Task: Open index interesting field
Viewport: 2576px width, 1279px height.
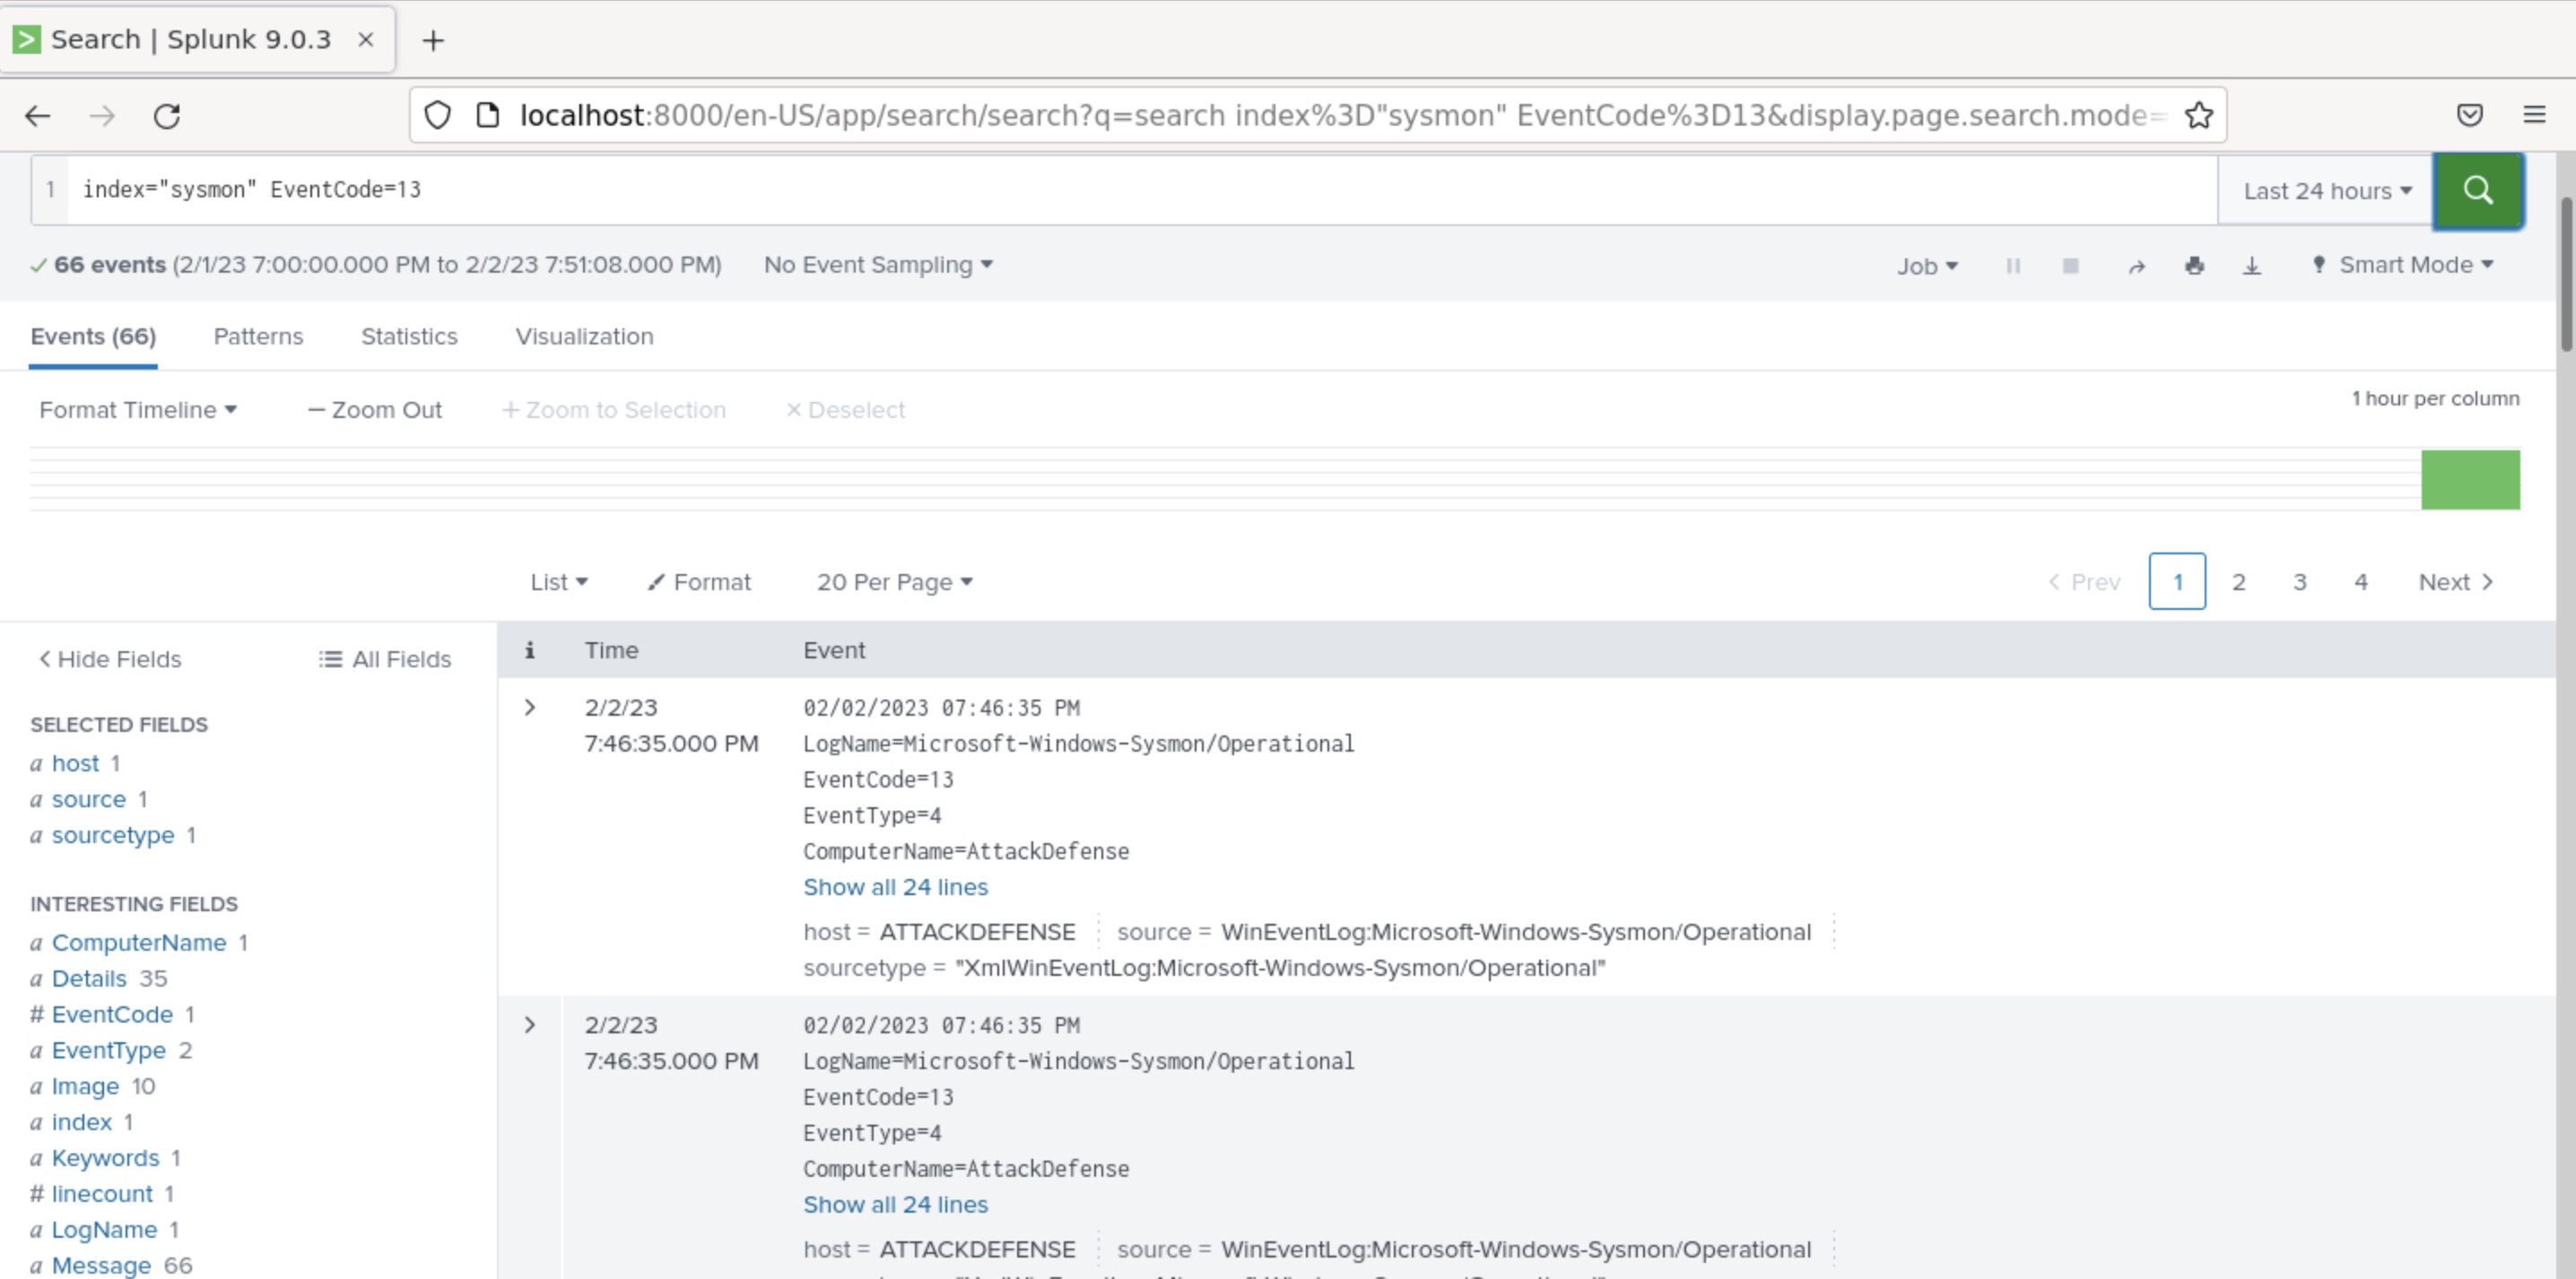Action: pos(81,1123)
